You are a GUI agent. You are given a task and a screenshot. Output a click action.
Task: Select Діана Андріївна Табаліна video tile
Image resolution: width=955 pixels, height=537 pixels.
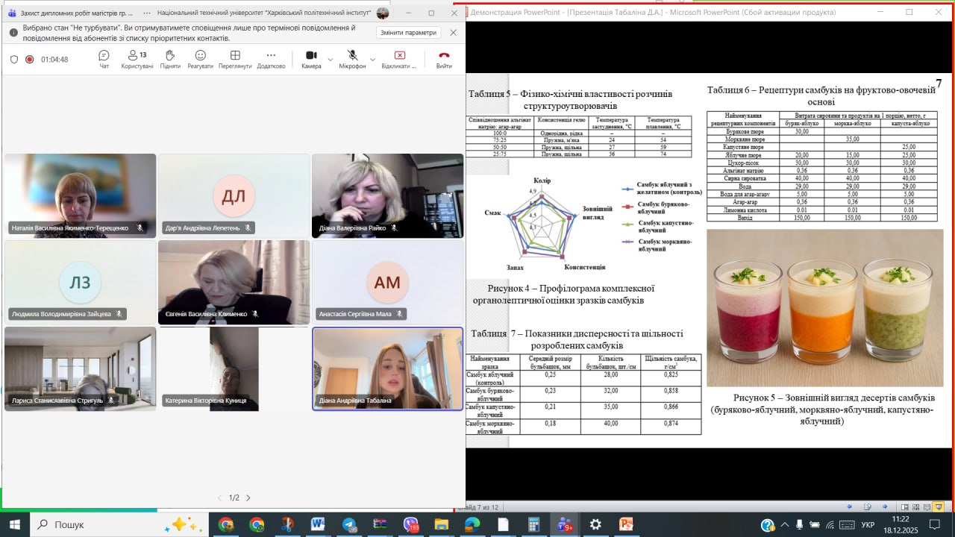point(387,368)
